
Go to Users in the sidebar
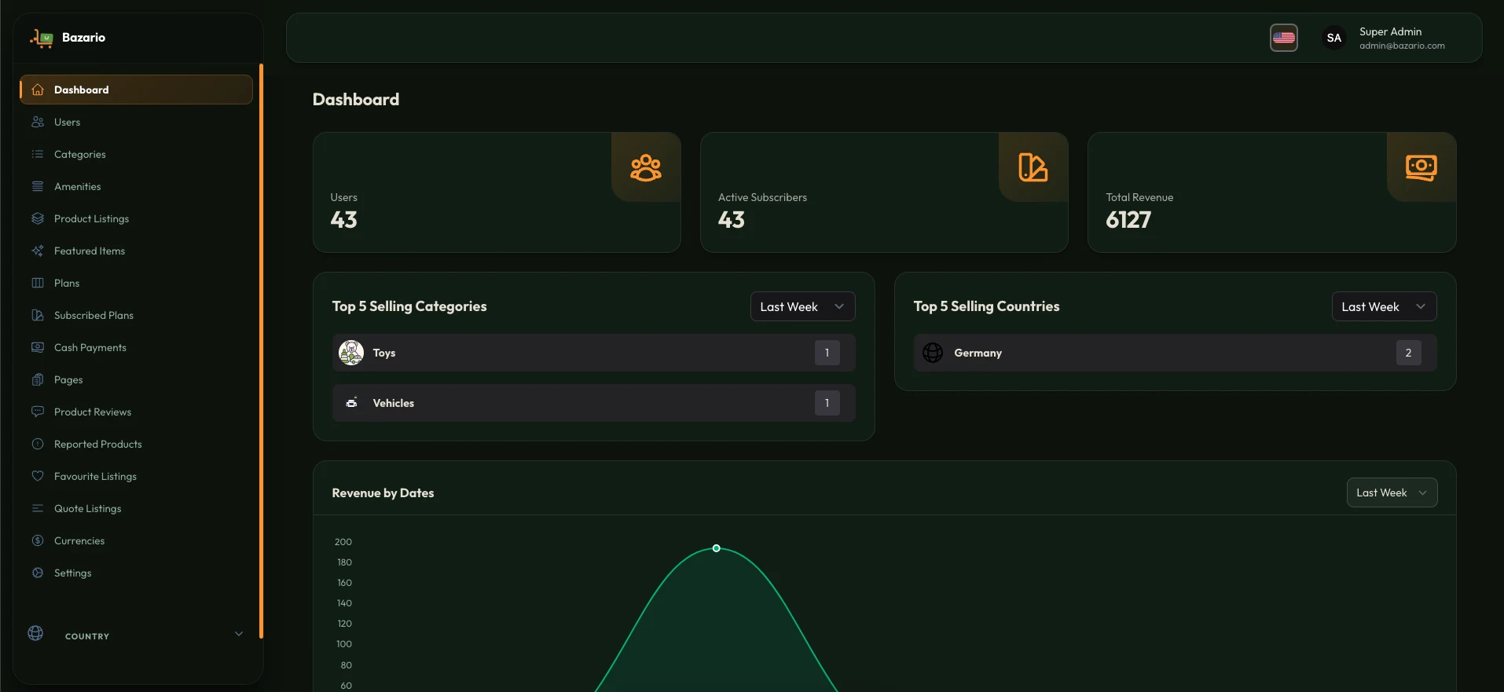(x=136, y=122)
